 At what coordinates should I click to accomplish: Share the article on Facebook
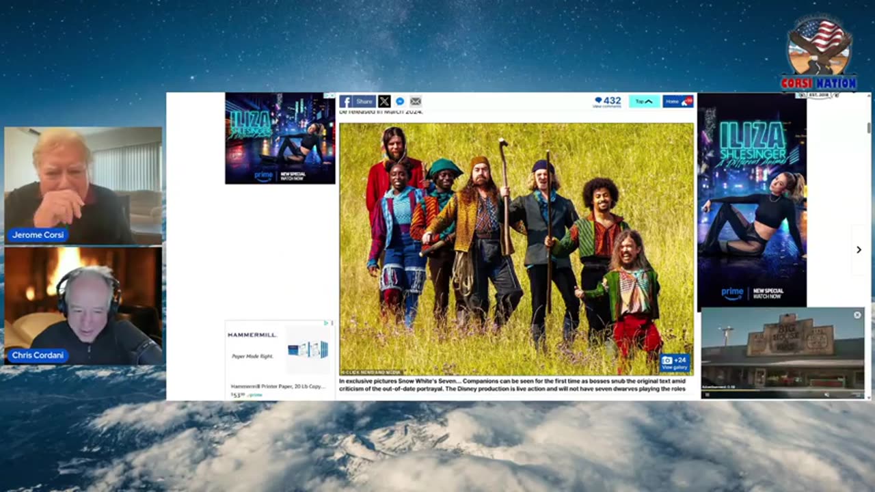pos(358,101)
